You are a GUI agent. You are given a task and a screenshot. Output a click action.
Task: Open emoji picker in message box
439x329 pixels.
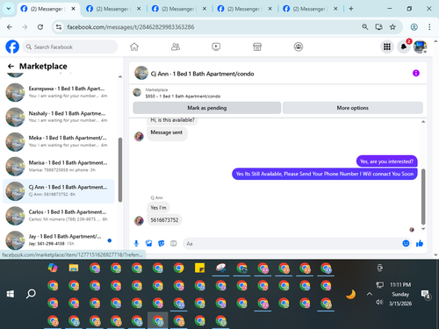click(x=406, y=243)
